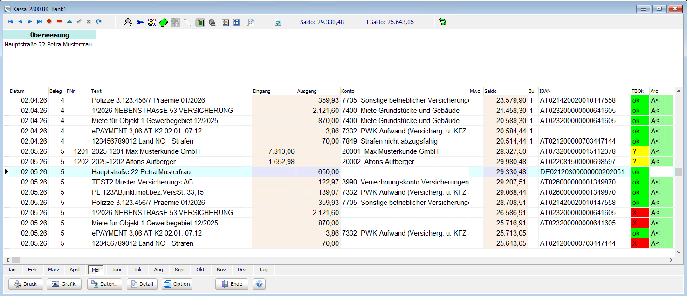Jump to the first record arrow
Screen dimensions: 687x296
[10, 22]
